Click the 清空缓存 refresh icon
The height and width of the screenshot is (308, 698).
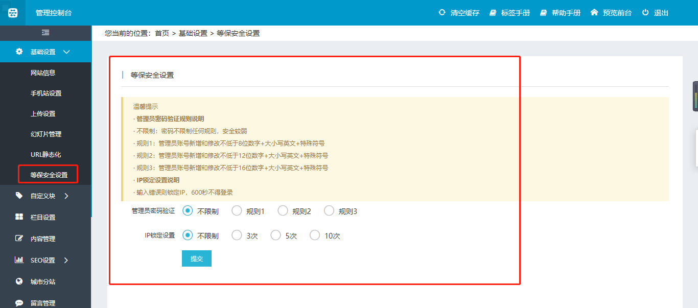coord(443,13)
